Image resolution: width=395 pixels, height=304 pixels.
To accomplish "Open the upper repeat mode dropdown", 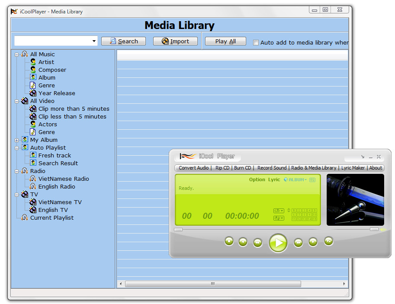I will (279, 211).
